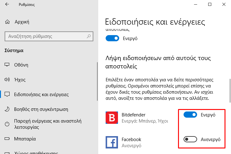This screenshot has height=154, width=231.
Task: Go to Αρχική settings home
Action: click(x=49, y=22)
